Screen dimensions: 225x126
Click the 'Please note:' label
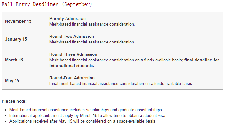[x=14, y=101]
